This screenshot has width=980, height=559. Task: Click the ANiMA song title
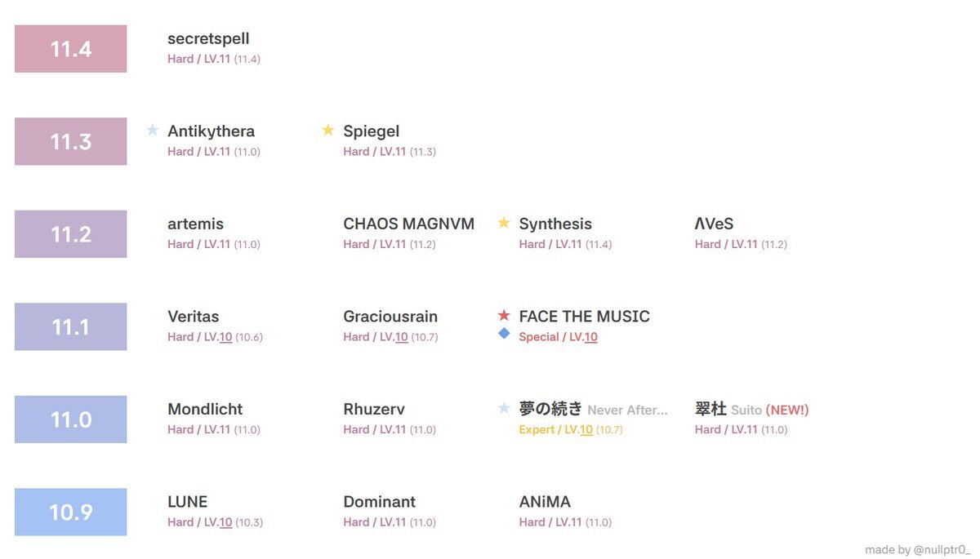coord(545,502)
